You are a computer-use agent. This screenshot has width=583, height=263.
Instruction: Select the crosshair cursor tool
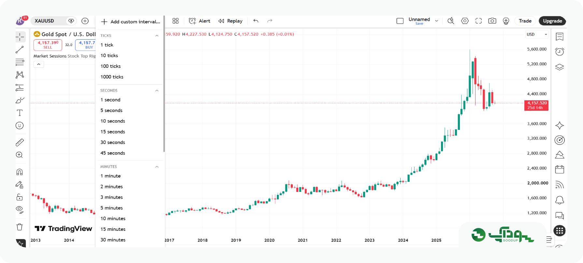pyautogui.click(x=20, y=37)
